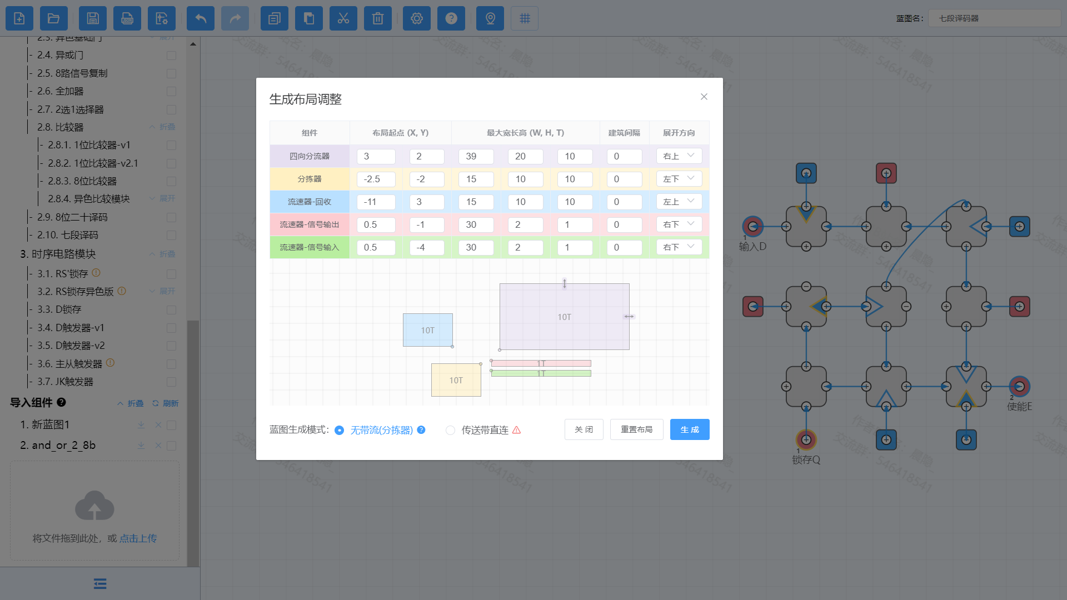The image size is (1067, 600).
Task: Check the box for 2.6. 全加器
Action: pyautogui.click(x=171, y=91)
